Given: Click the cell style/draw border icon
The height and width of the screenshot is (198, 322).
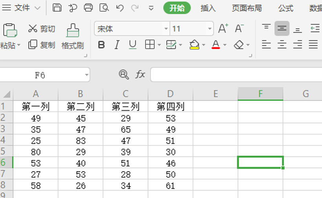Looking at the screenshot, I should click(171, 44).
